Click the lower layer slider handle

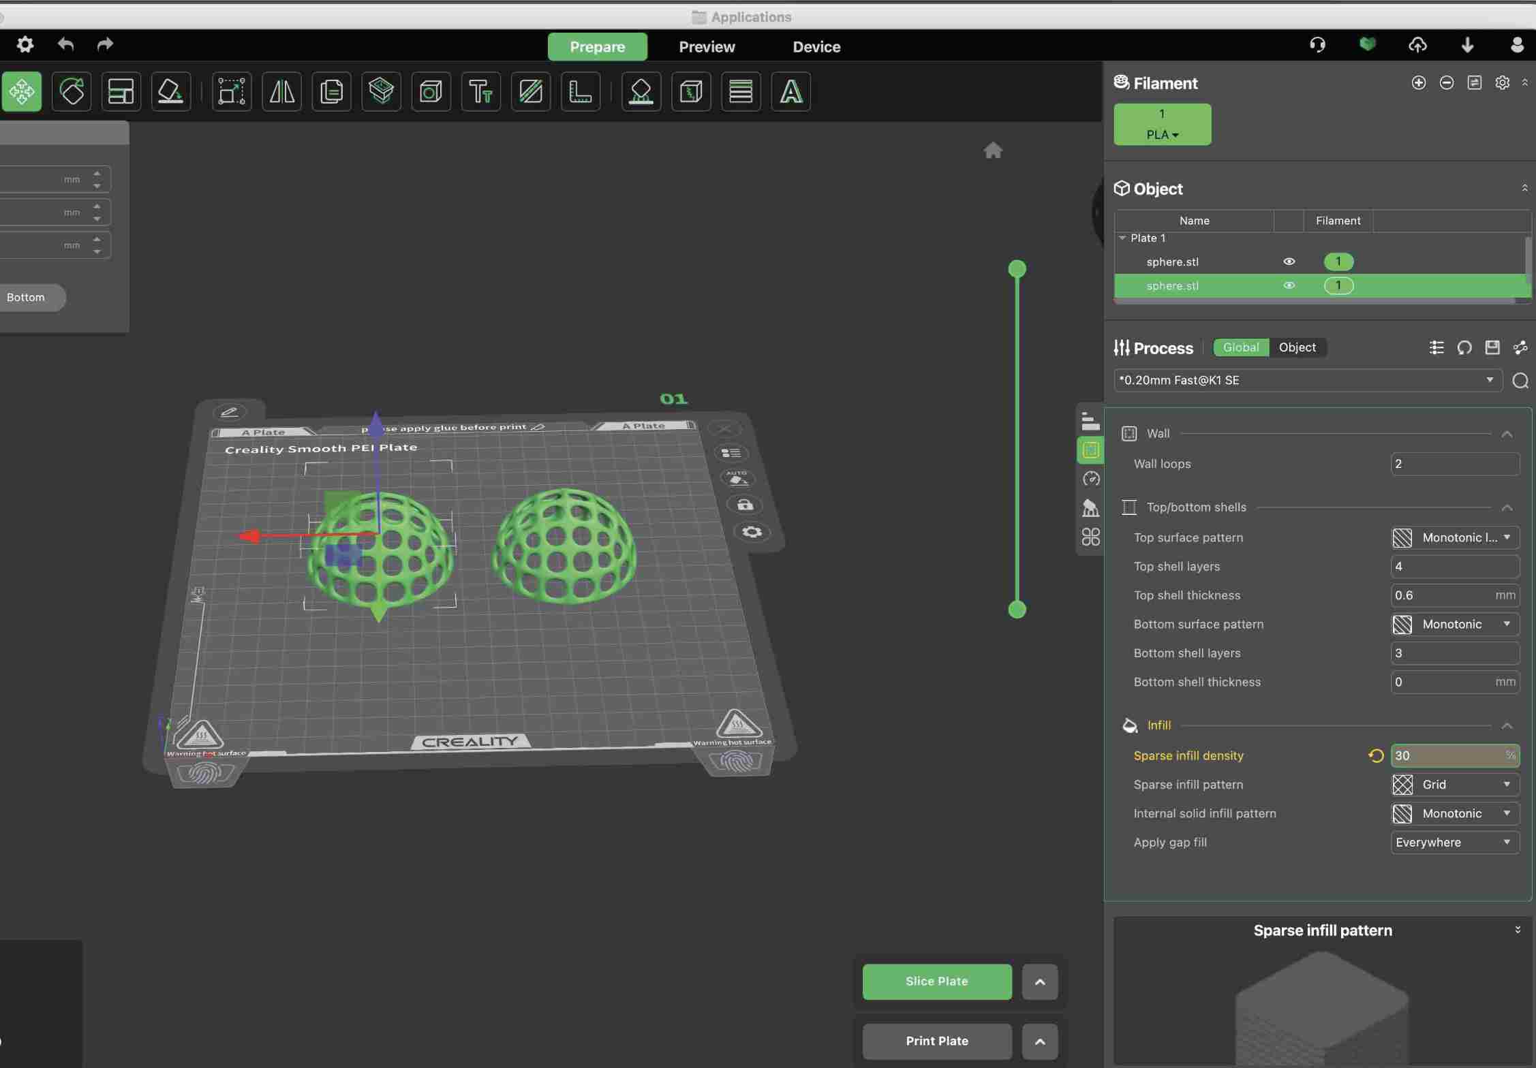click(1017, 610)
